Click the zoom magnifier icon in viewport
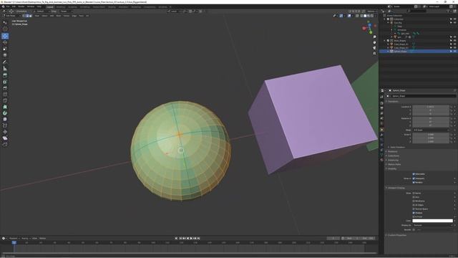The image size is (458, 258). pyautogui.click(x=374, y=37)
